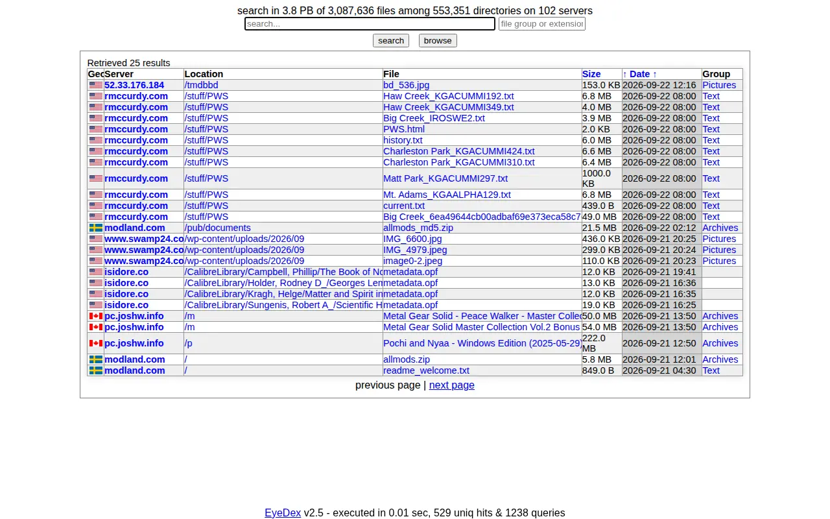This screenshot has width=830, height=519.
Task: Click the Canadian flag in the Vol.2 Bonus row
Action: coord(96,327)
